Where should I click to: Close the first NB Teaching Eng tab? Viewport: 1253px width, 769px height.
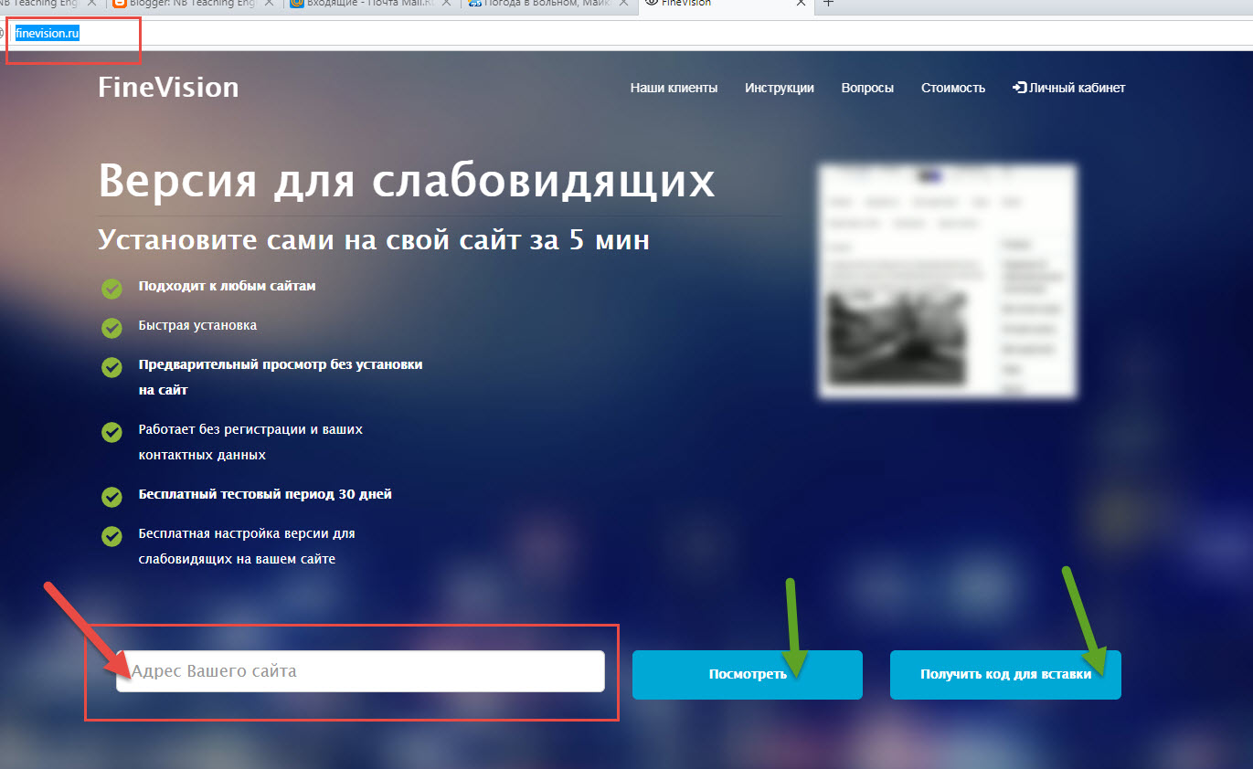pyautogui.click(x=91, y=4)
